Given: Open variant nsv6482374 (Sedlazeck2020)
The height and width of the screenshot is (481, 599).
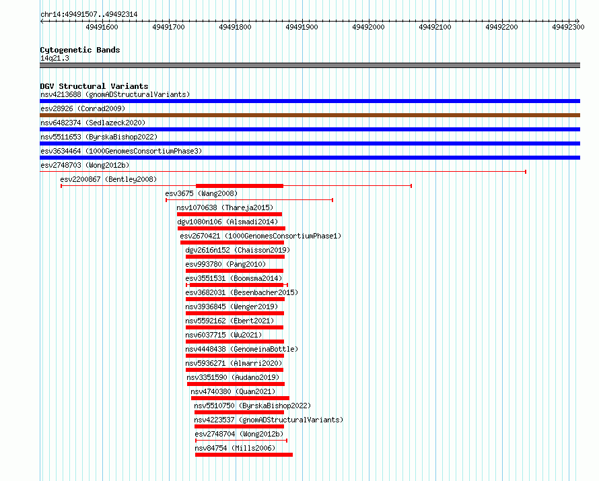Looking at the screenshot, I should [x=93, y=123].
